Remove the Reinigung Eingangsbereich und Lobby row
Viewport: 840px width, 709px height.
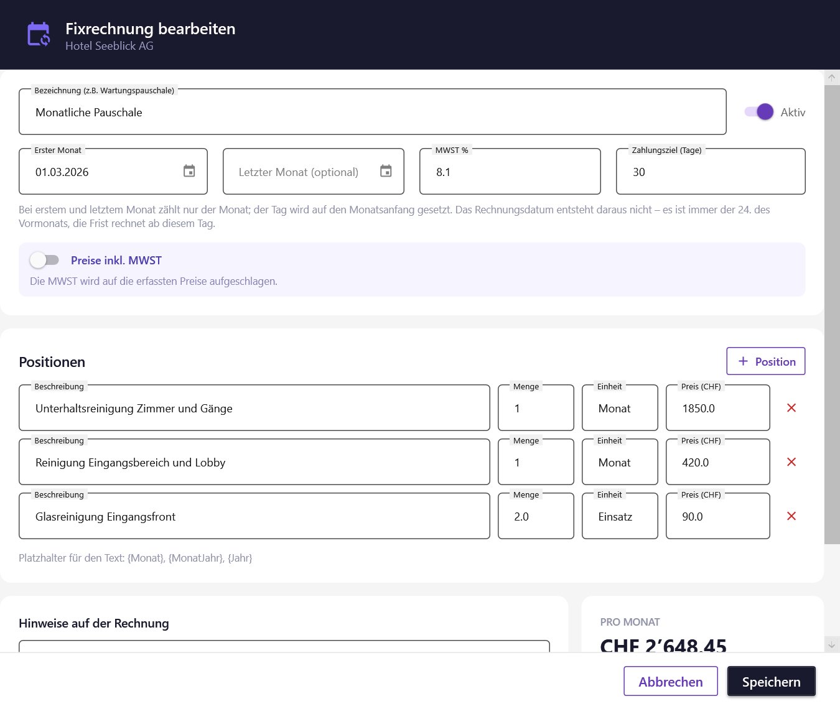(791, 462)
